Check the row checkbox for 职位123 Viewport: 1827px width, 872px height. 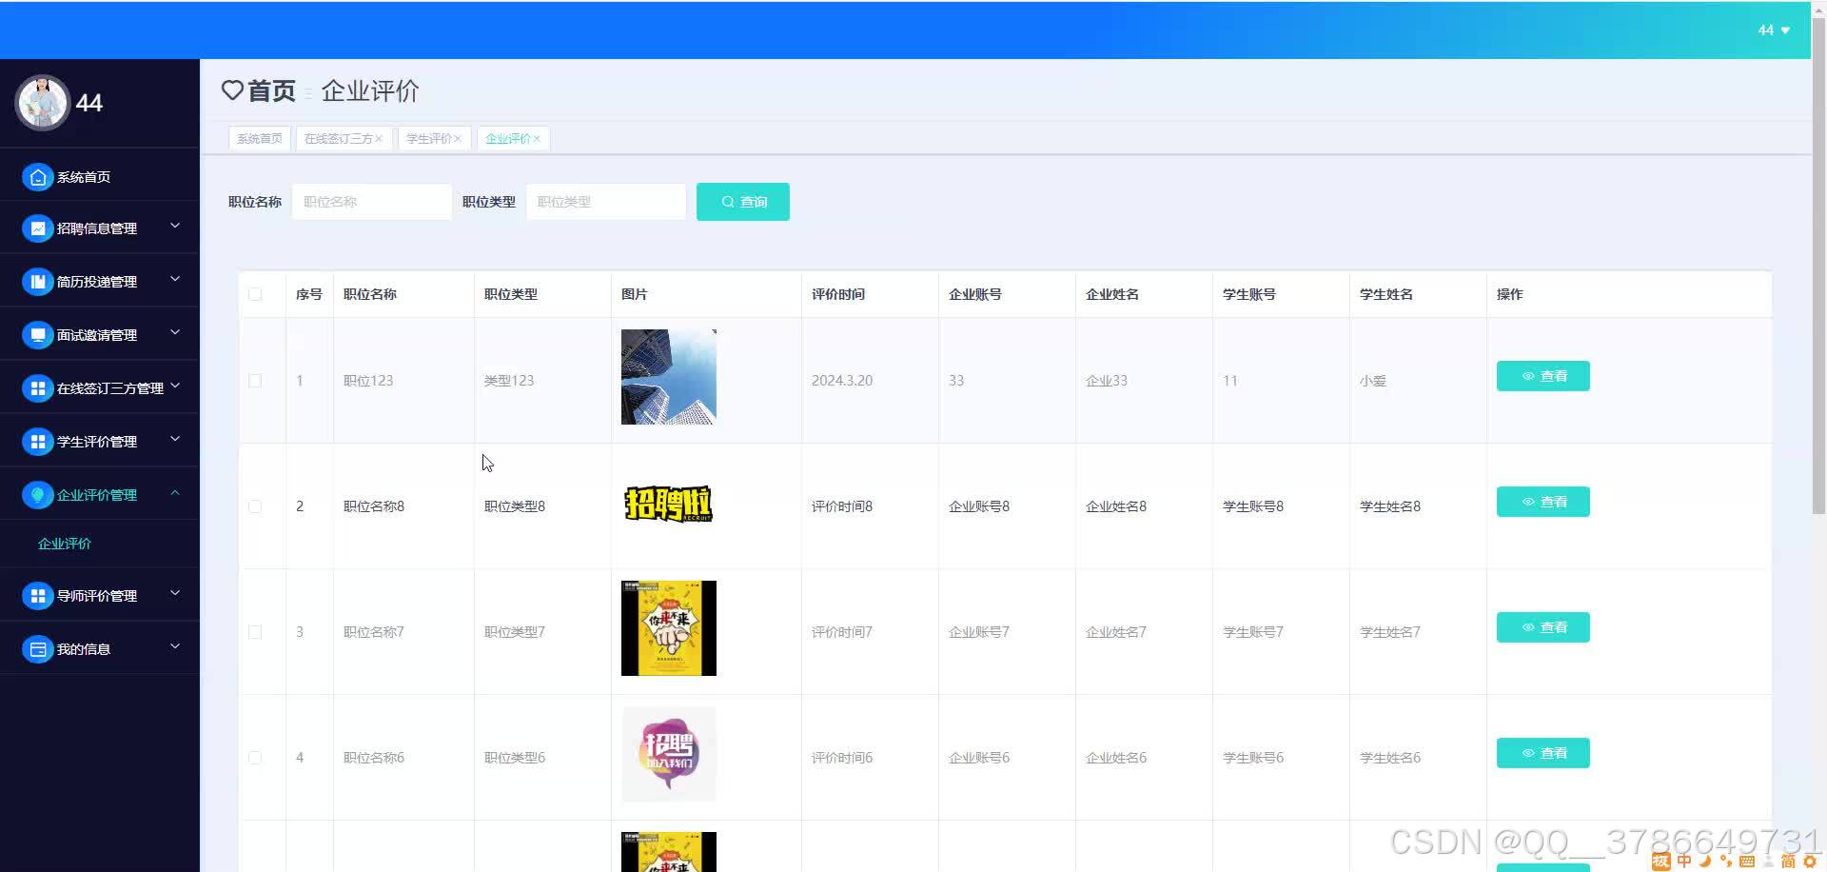(255, 381)
